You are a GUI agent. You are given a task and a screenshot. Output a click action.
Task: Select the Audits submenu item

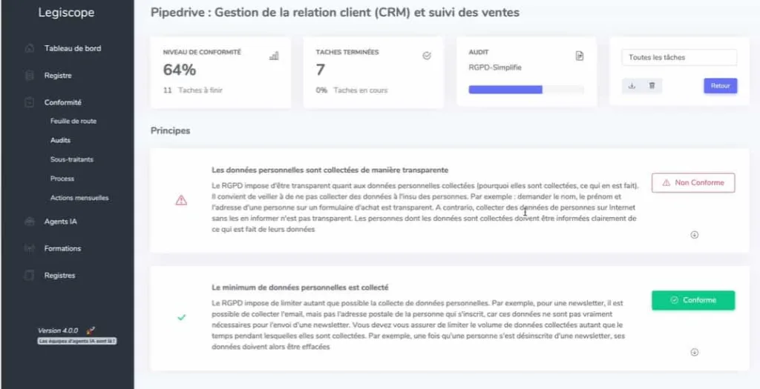click(x=61, y=140)
